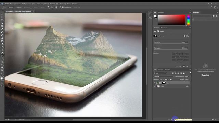Screen dimensions: 219x123
Task: Toggle the auto add/delete checkbox
Action: (x=63, y=8)
